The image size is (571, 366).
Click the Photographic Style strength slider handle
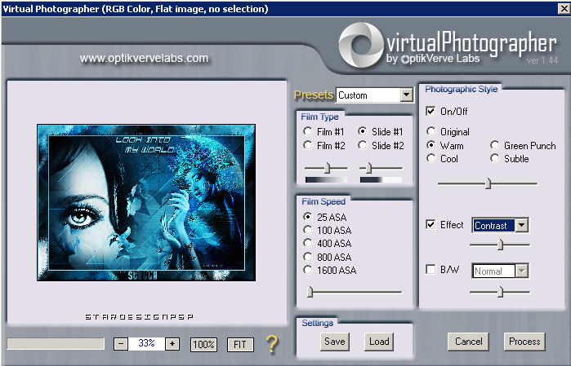[488, 183]
